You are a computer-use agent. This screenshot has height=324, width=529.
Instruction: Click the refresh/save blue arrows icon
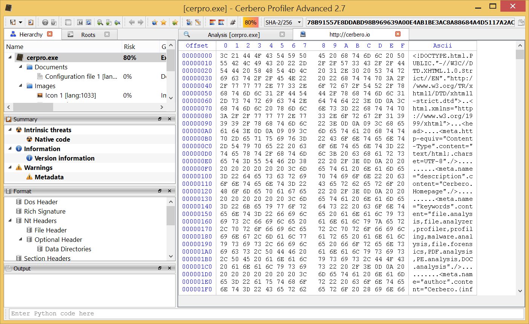(89, 22)
